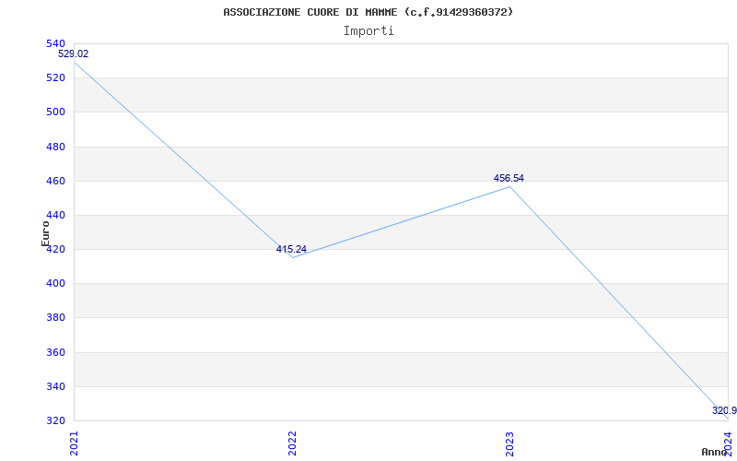The image size is (737, 461).
Task: Select the 456.54 data label
Action: pyautogui.click(x=509, y=178)
